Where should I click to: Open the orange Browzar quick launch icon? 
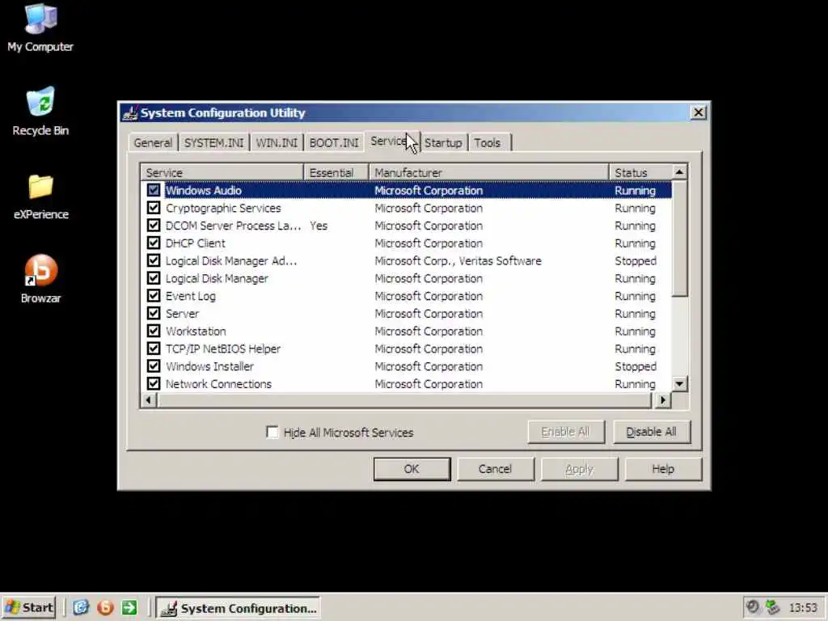point(105,608)
